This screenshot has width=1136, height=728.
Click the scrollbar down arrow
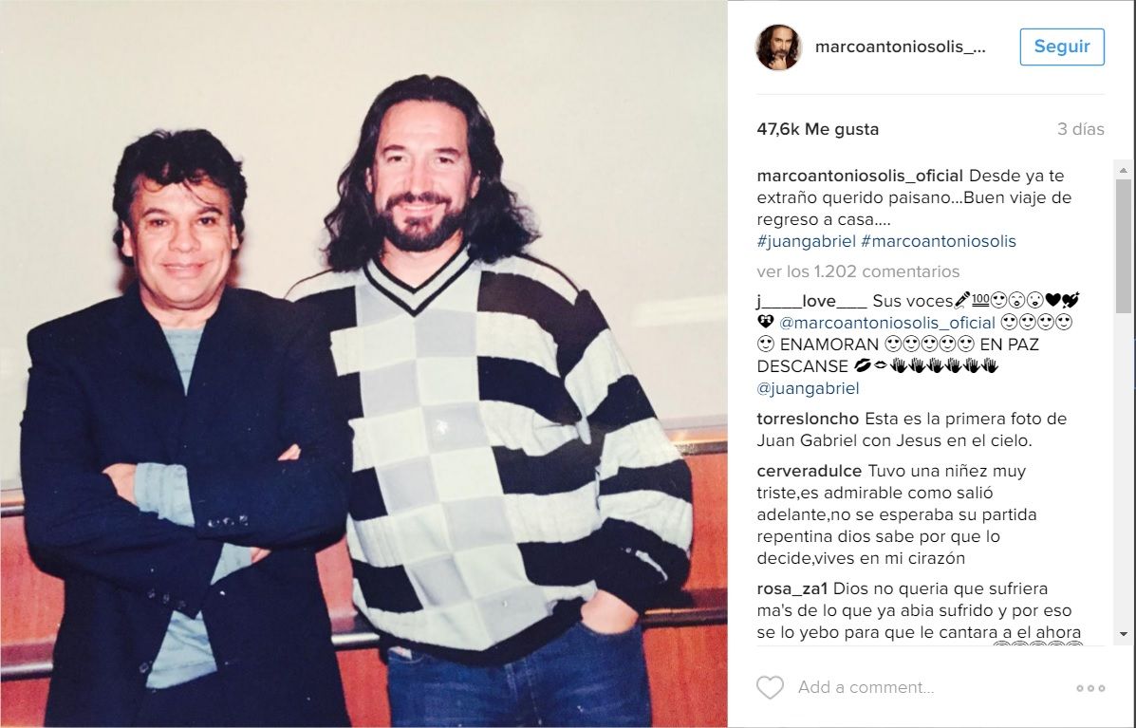pyautogui.click(x=1123, y=634)
